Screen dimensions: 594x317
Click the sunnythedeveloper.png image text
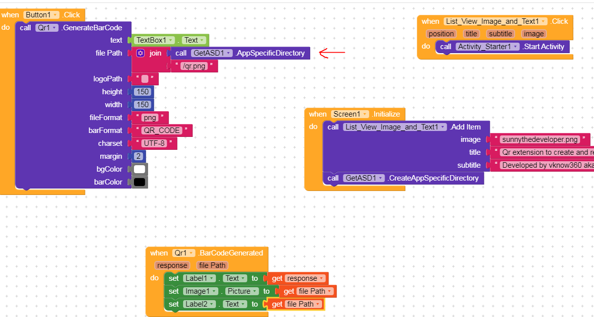(x=540, y=139)
